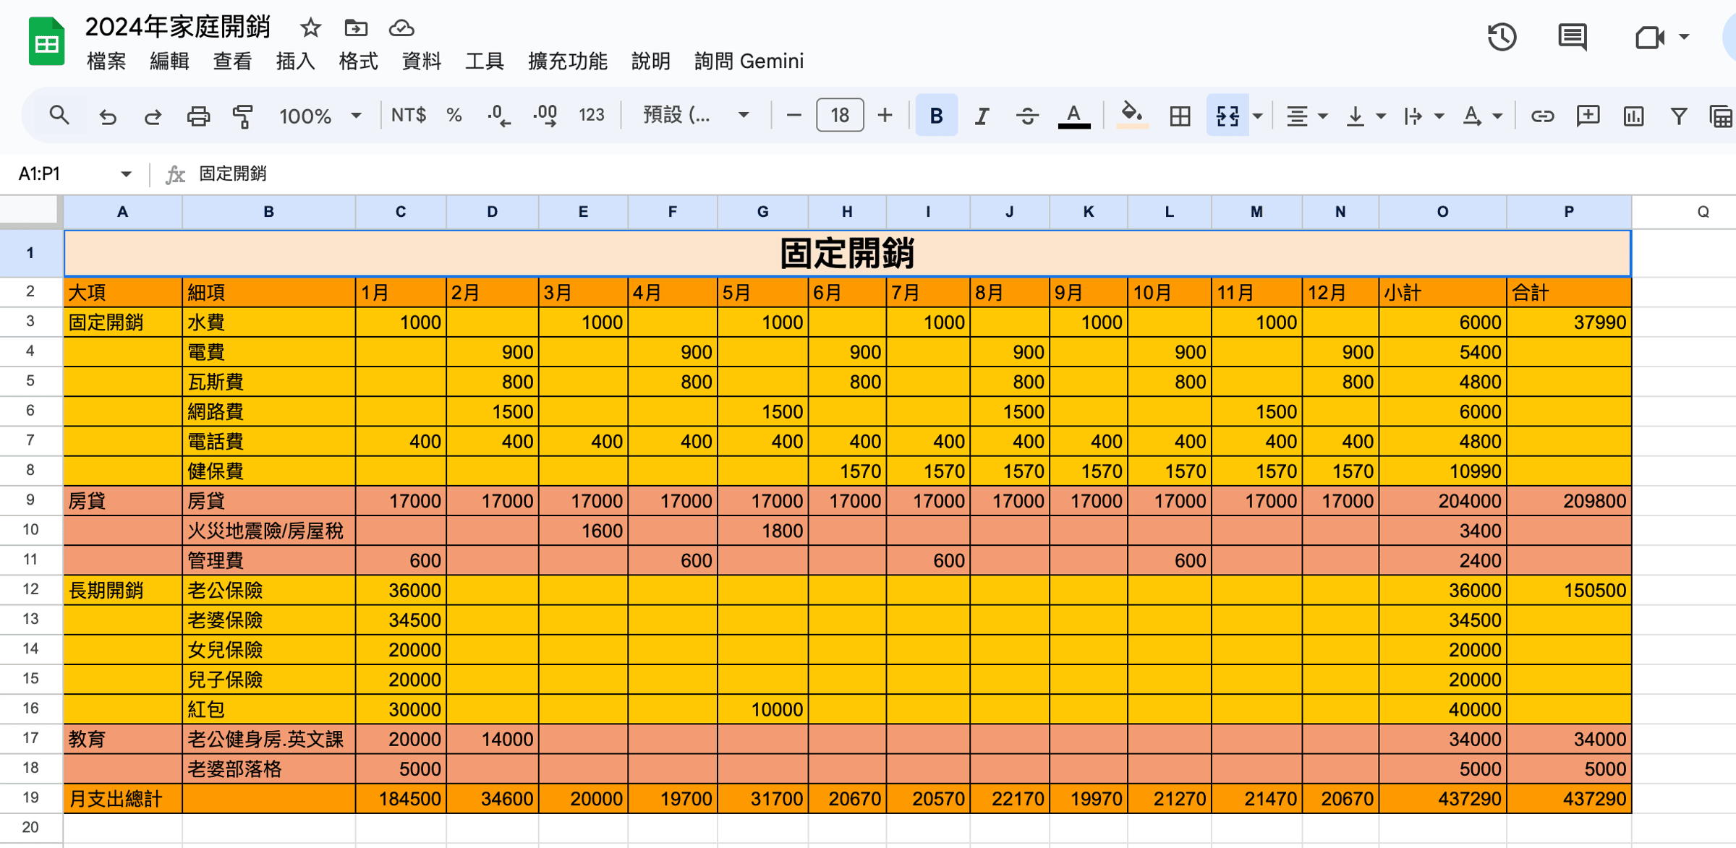
Task: Open version history clock icon
Action: 1502,37
